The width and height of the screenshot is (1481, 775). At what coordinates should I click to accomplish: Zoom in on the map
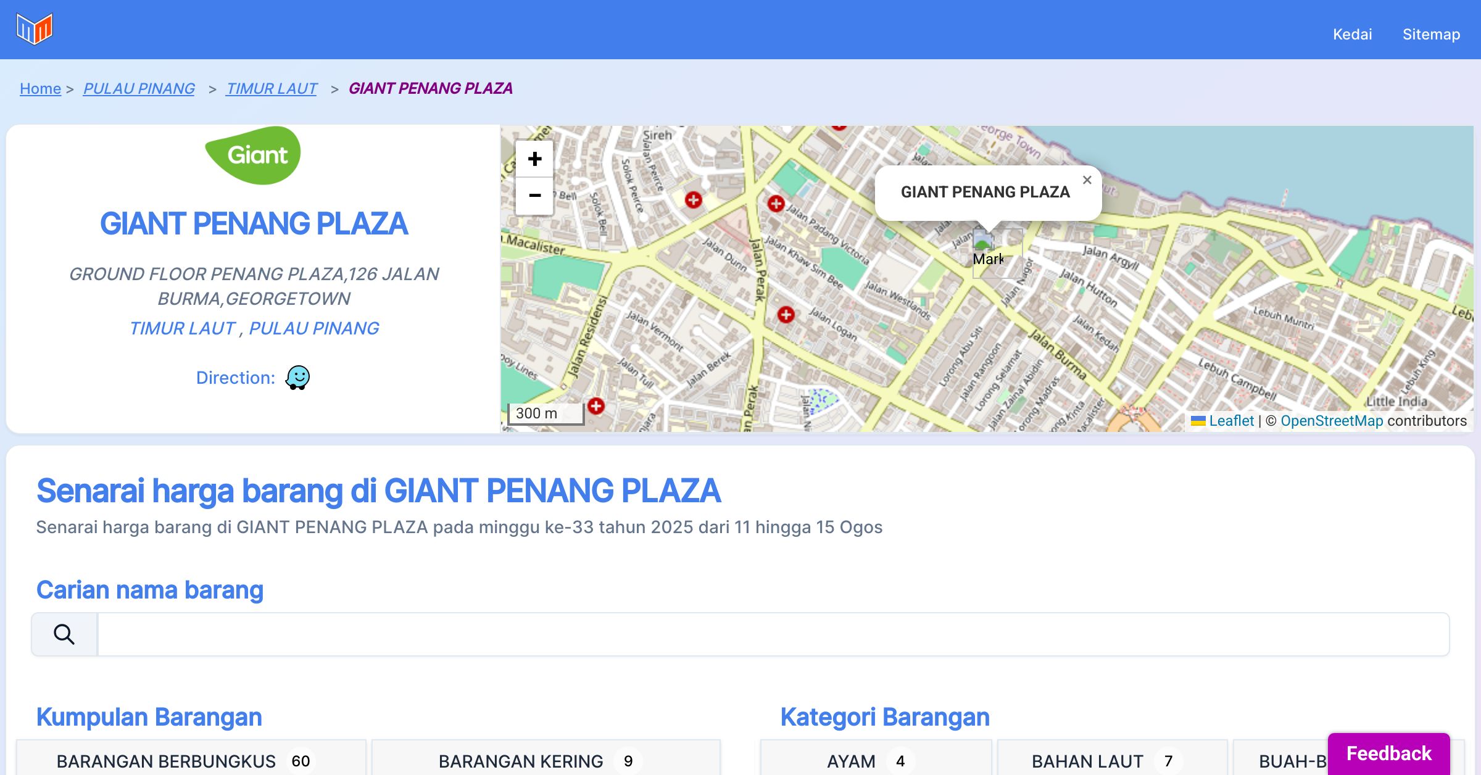[x=534, y=159]
